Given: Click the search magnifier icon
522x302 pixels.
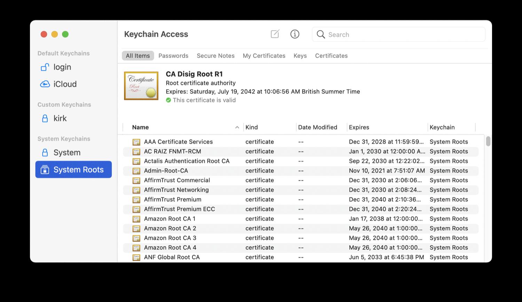Looking at the screenshot, I should tap(321, 34).
